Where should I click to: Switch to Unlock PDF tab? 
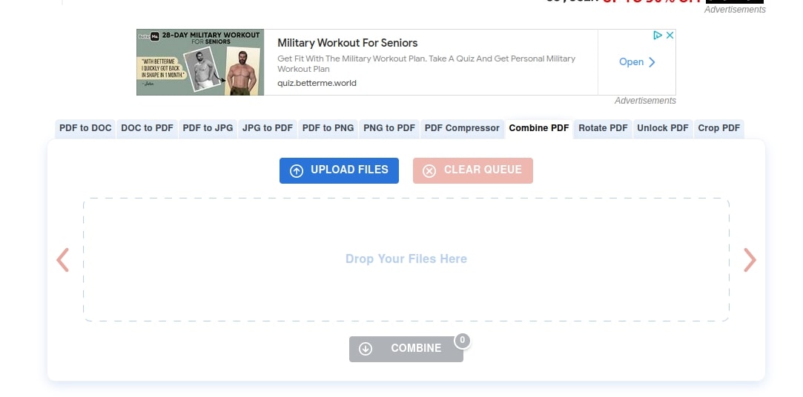coord(663,128)
